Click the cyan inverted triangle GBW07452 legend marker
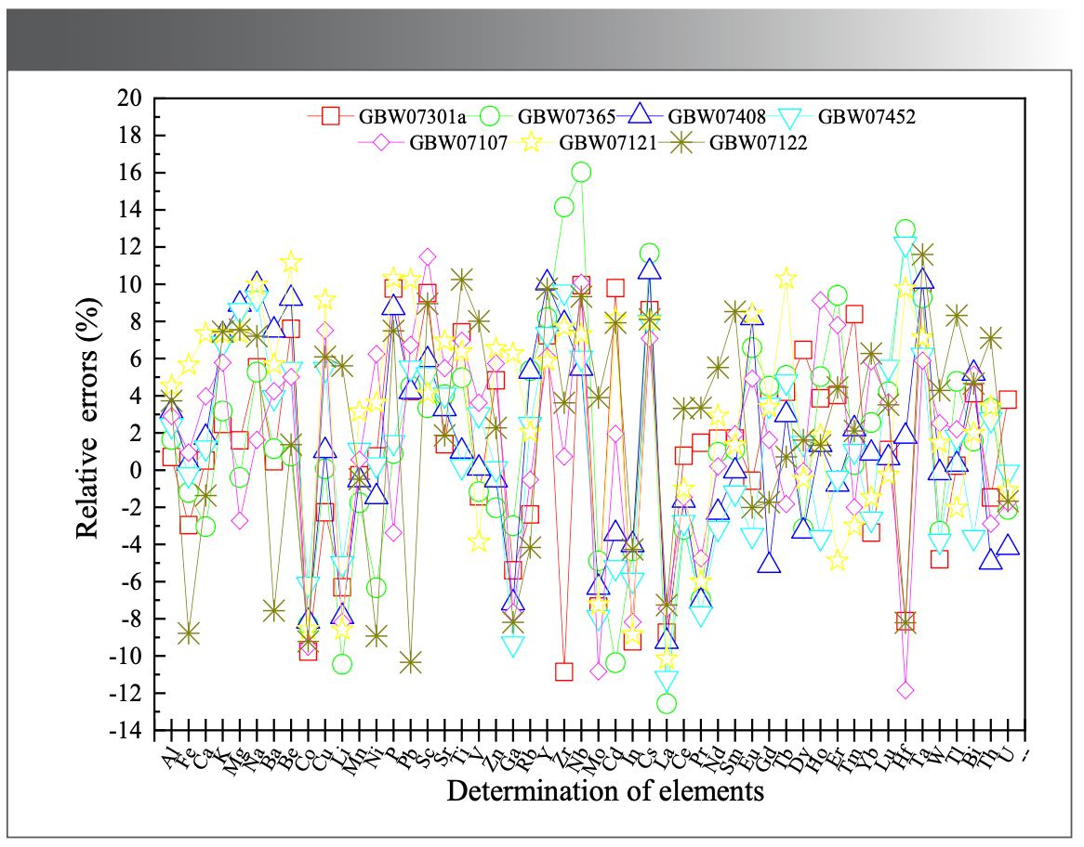 [790, 117]
